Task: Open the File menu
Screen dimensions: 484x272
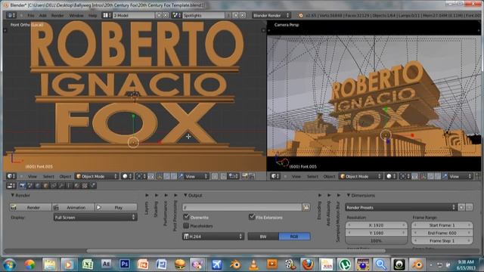Action: point(31,15)
